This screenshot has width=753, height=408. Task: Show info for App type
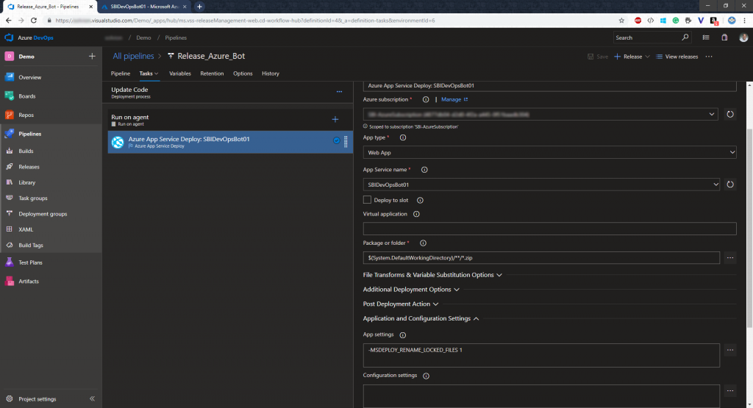tap(403, 137)
